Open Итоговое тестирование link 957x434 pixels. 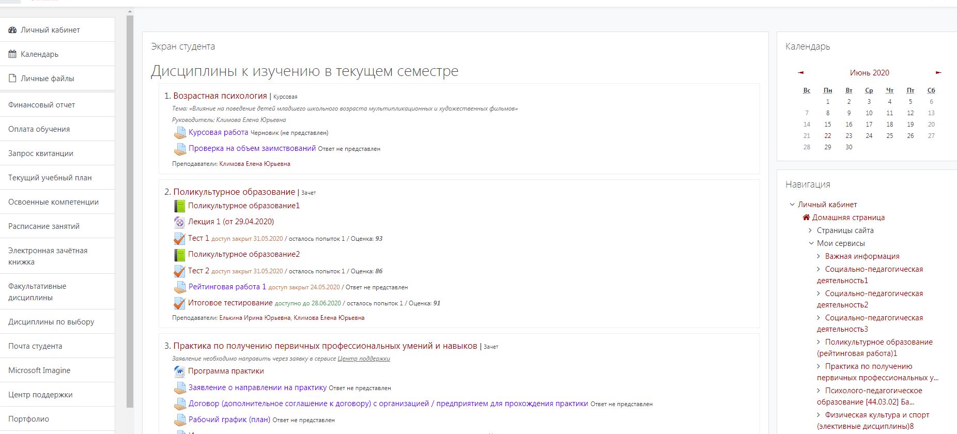pos(230,303)
